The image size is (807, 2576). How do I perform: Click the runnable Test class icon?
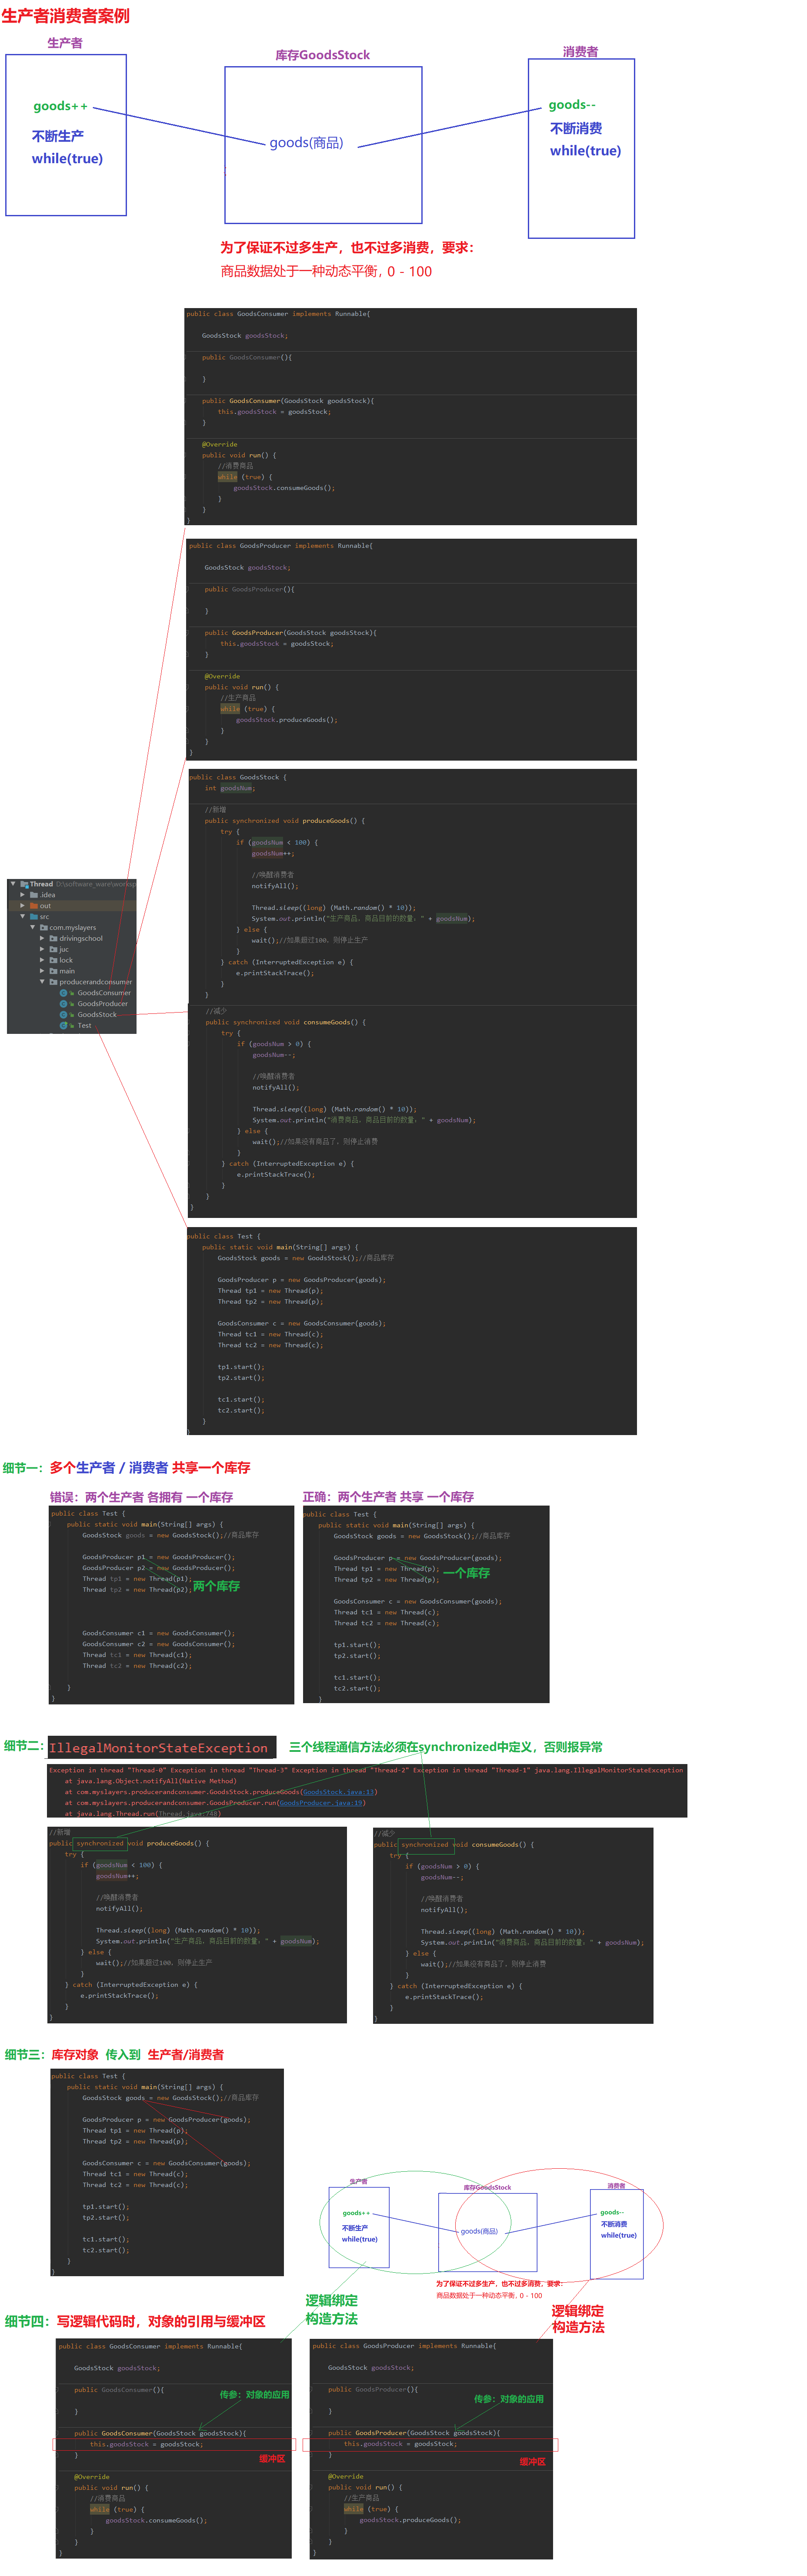tap(64, 1026)
